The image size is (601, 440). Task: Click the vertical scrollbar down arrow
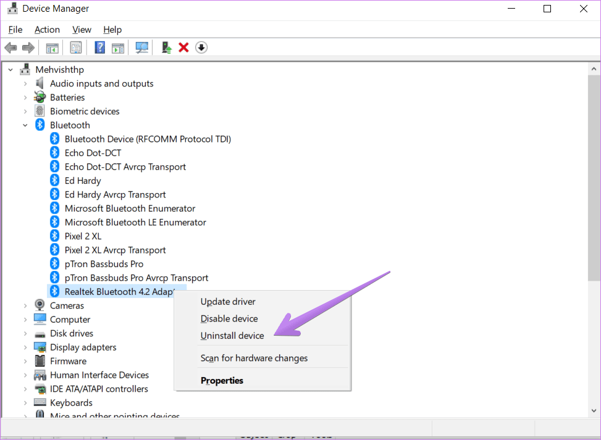(x=594, y=410)
